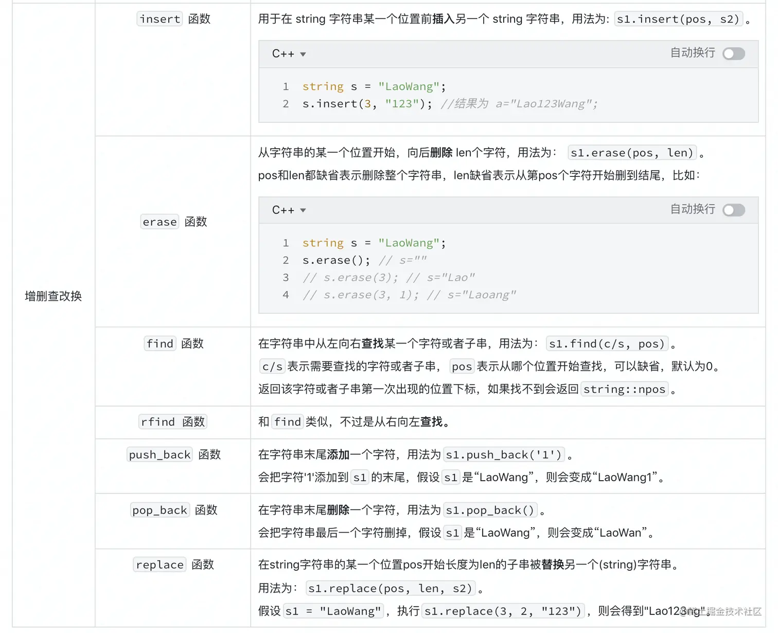778x633 pixels.
Task: Toggle auto-wrap switch in insert code block
Action: 733,53
